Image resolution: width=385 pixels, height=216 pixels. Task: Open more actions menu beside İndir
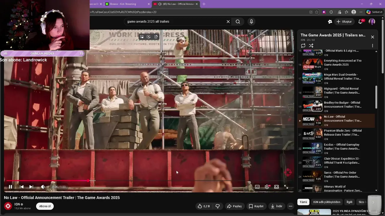(290, 206)
